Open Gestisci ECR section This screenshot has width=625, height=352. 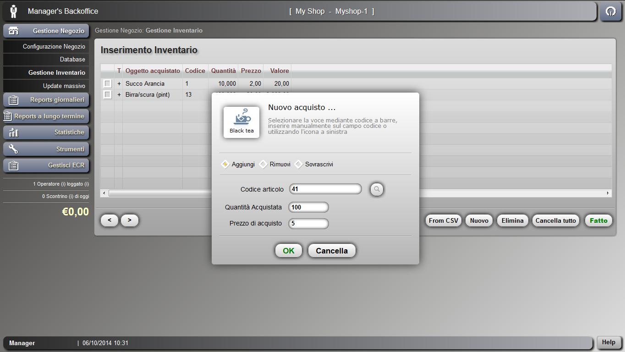click(x=46, y=165)
